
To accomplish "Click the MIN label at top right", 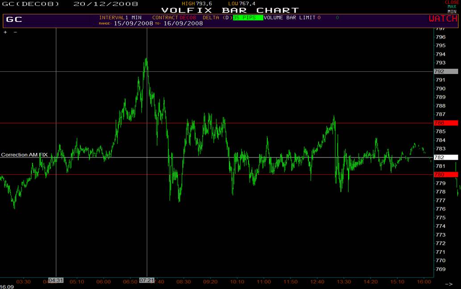I will coord(452,12).
